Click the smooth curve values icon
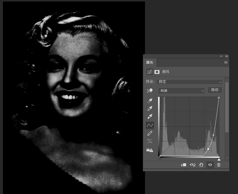Image resolution: width=238 pixels, height=194 pixels. 150,141
